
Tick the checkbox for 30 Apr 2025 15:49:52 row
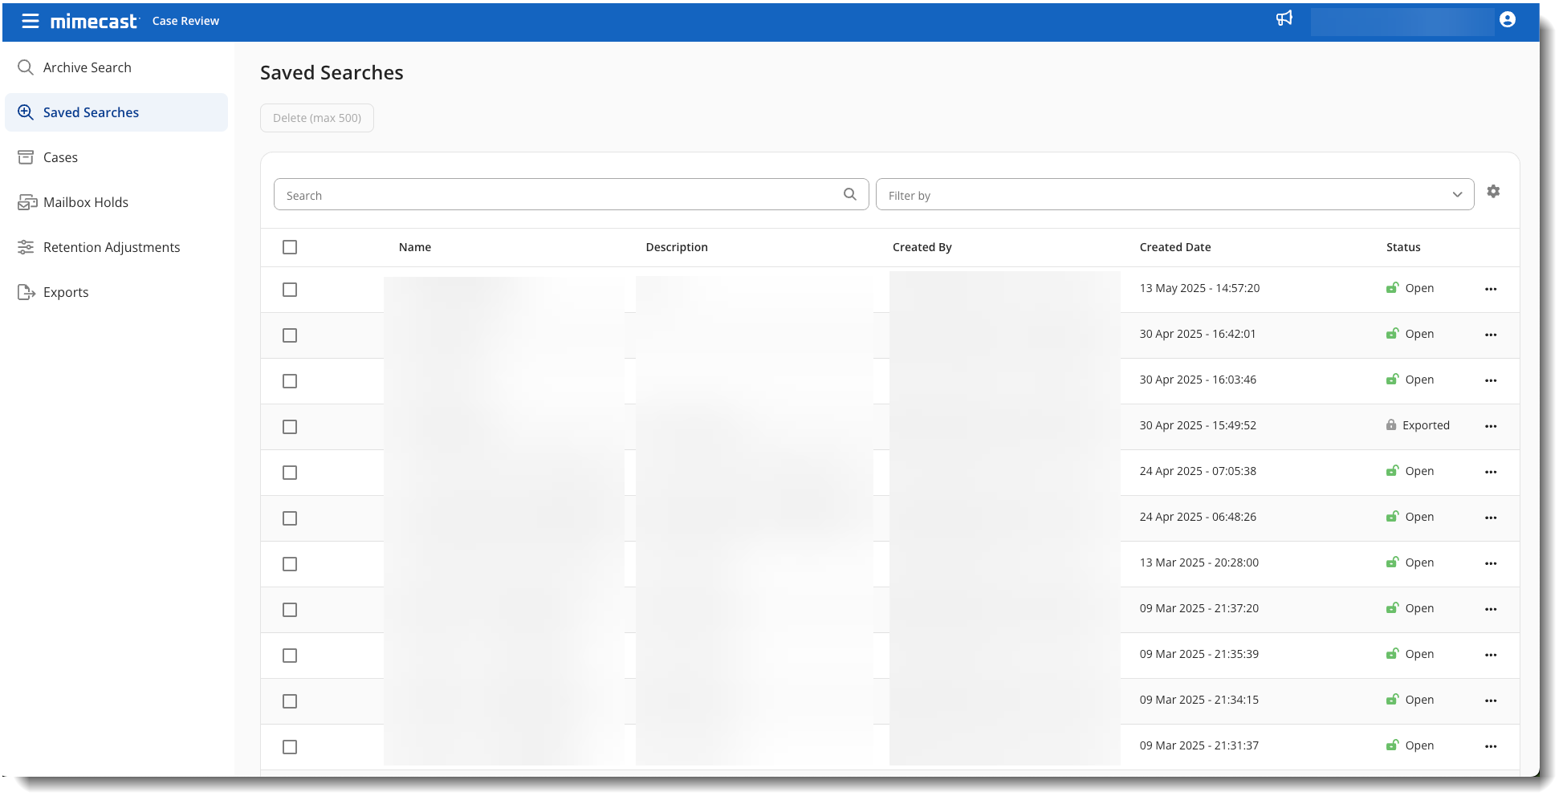290,427
